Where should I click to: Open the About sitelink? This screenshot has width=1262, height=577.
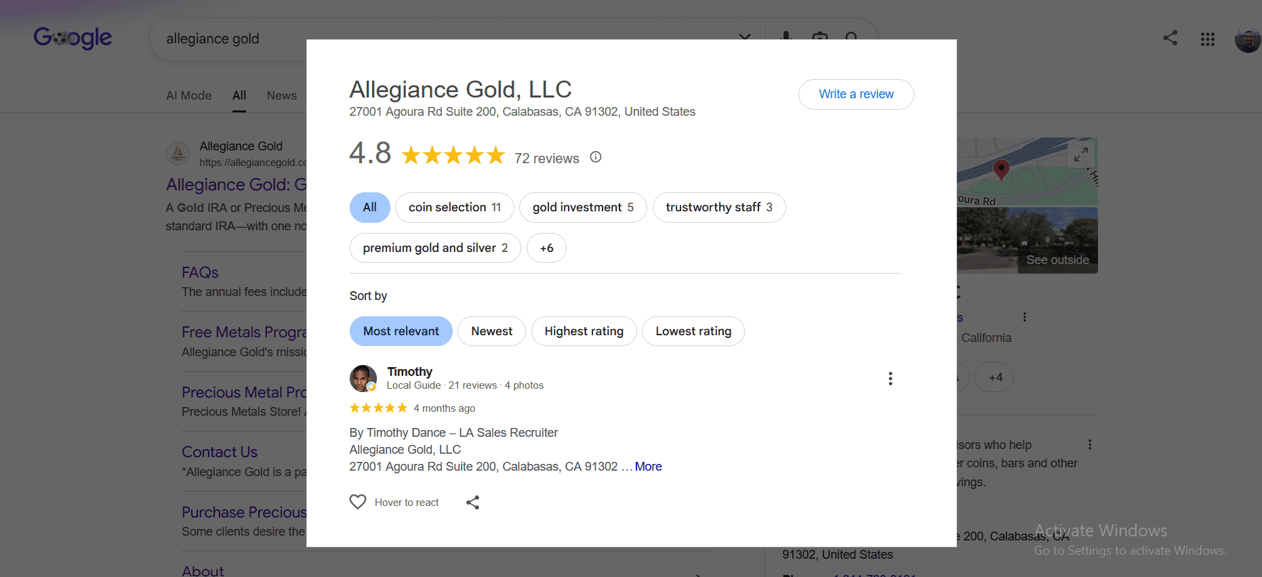coord(203,571)
